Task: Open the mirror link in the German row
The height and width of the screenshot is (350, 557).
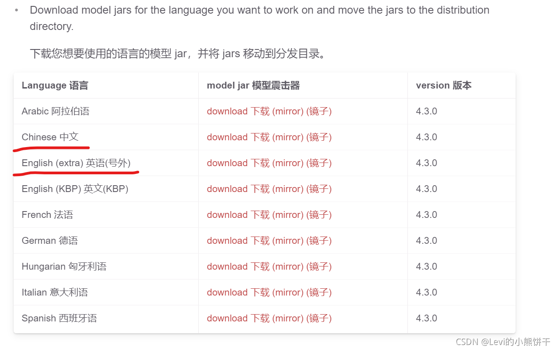Action: [x=302, y=241]
